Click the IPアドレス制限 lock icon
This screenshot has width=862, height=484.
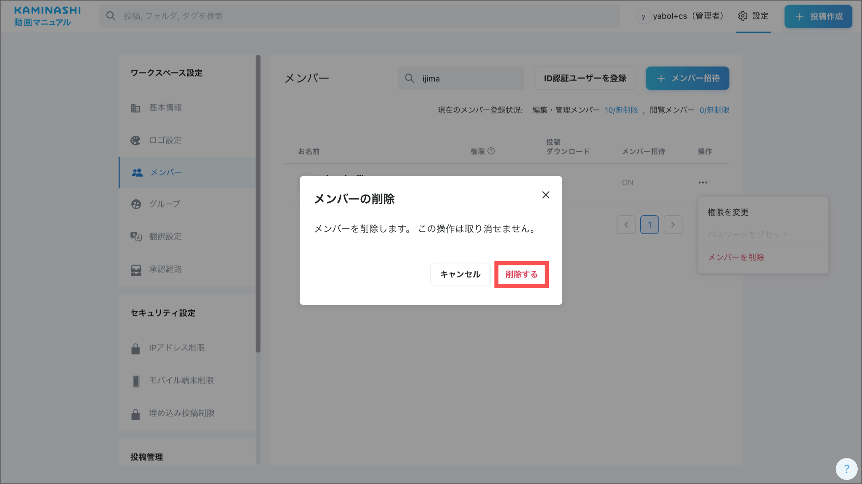point(136,349)
